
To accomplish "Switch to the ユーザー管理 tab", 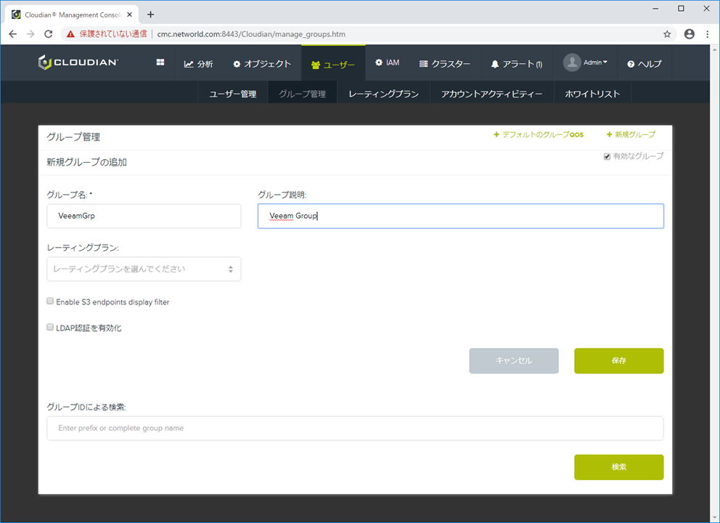I will [232, 93].
